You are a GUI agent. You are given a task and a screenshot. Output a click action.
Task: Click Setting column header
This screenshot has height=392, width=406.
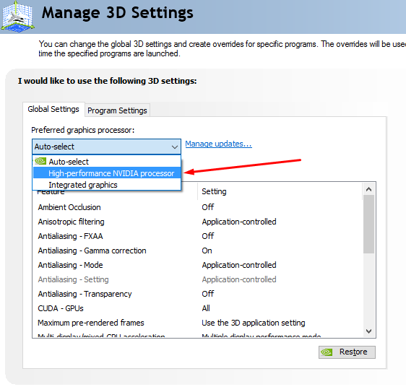click(280, 191)
